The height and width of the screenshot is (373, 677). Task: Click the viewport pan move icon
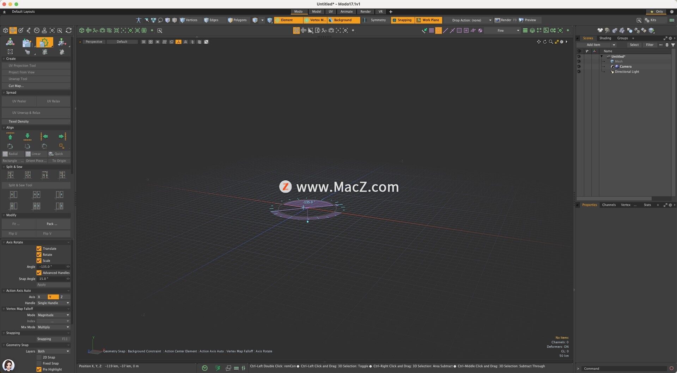(x=539, y=42)
